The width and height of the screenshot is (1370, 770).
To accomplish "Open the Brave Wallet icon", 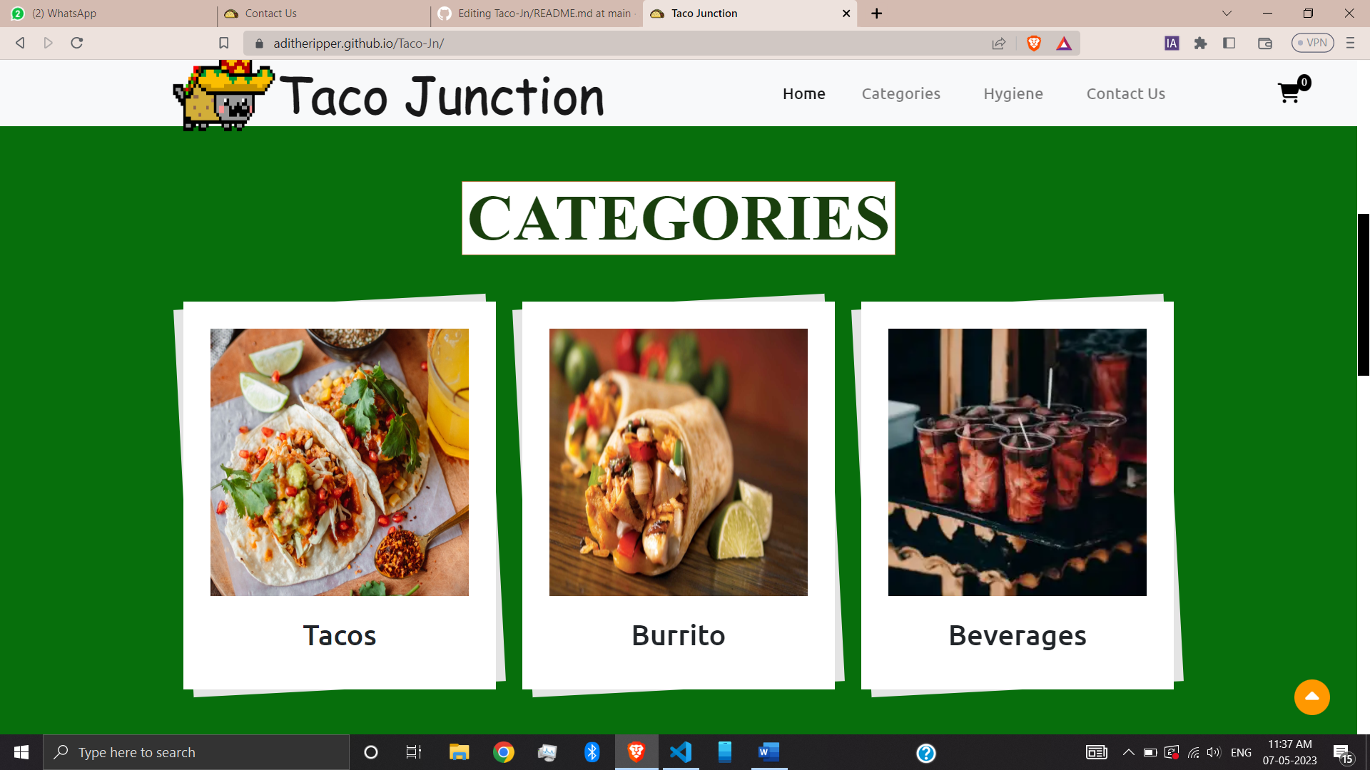I will tap(1265, 43).
